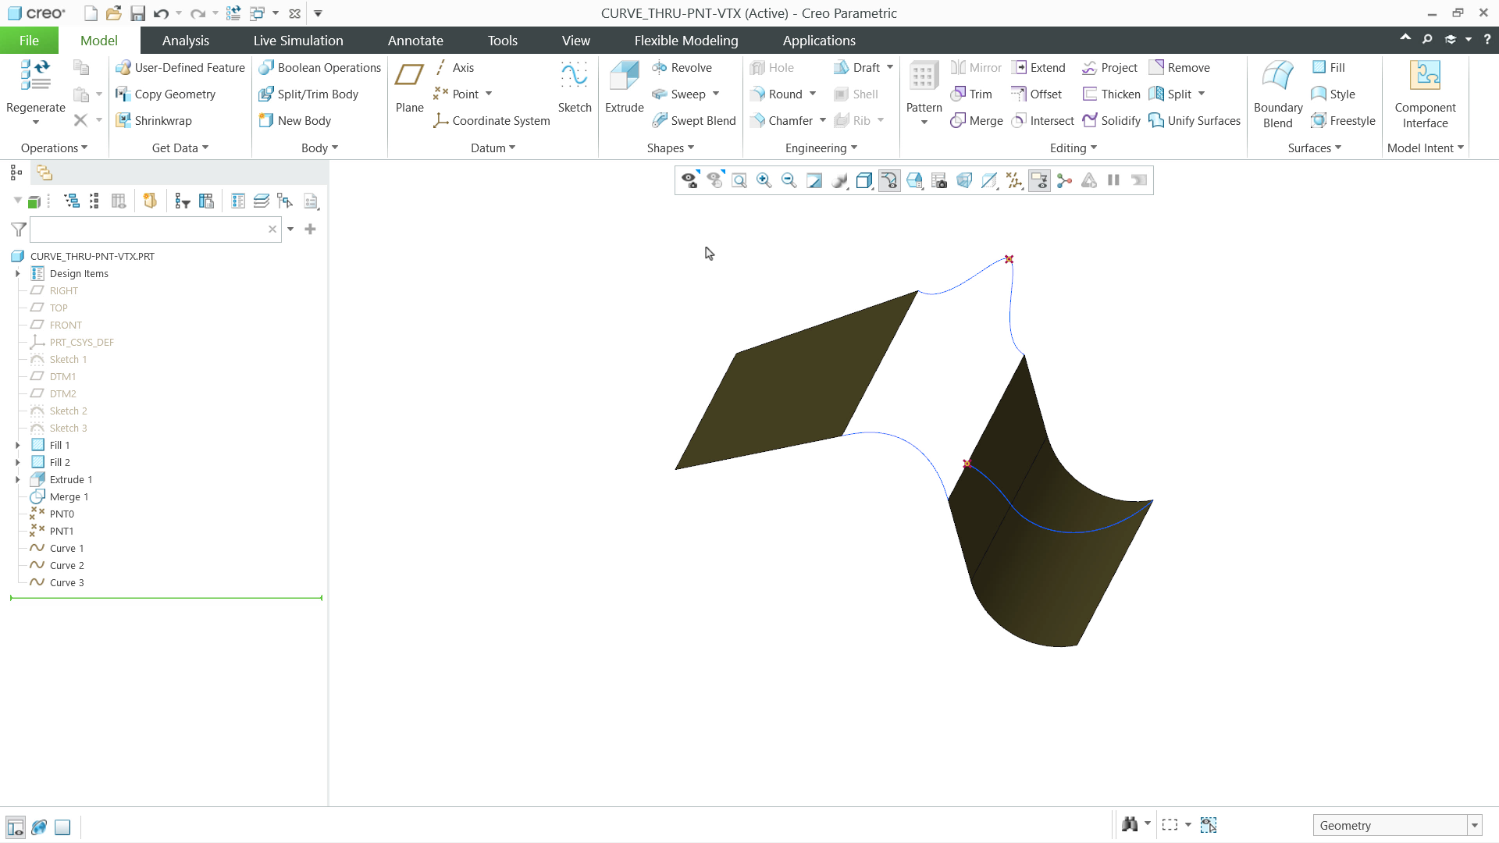The height and width of the screenshot is (843, 1499).
Task: Click Unify Surfaces button
Action: coord(1195,121)
